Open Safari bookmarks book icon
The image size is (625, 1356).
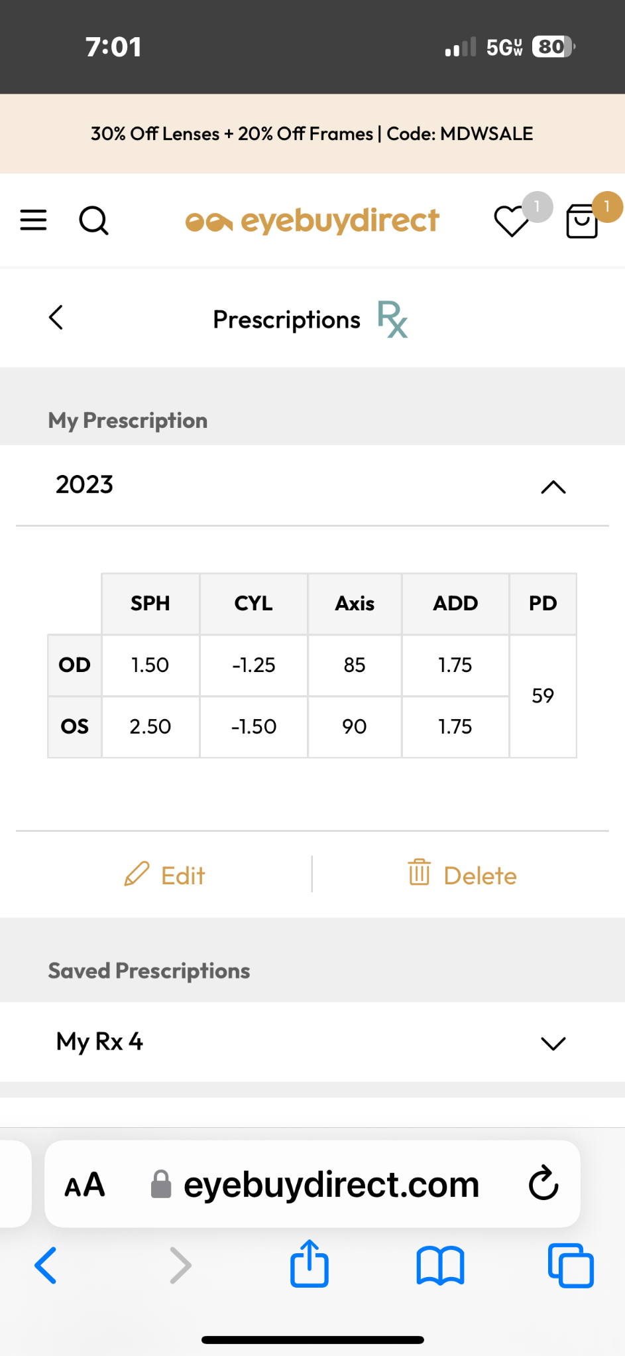pyautogui.click(x=440, y=1264)
